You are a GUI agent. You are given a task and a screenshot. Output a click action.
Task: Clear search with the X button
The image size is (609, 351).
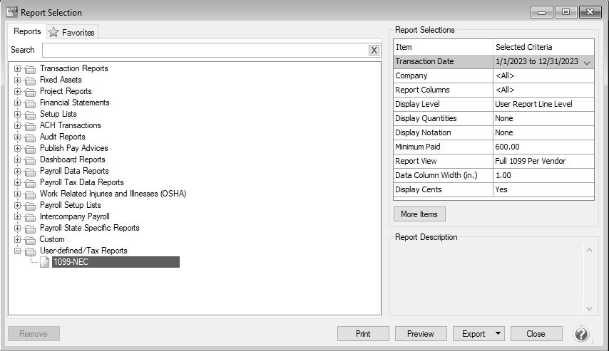(x=374, y=50)
